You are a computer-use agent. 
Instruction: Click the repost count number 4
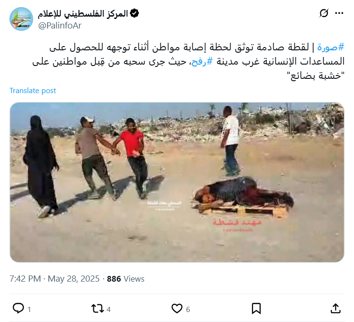109,309
